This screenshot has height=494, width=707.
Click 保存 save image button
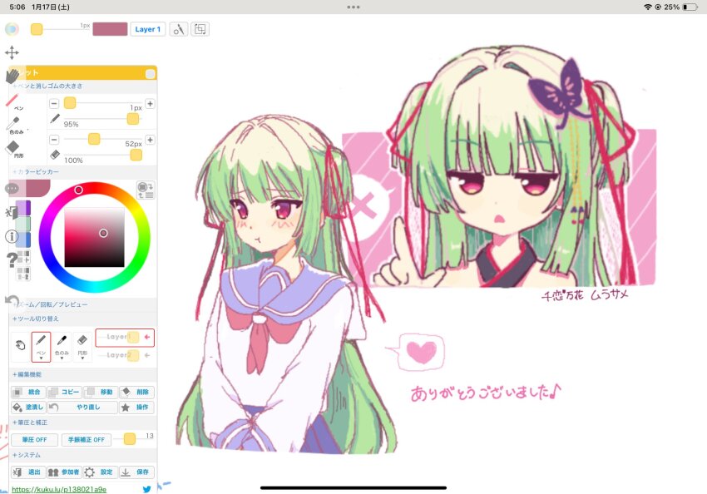point(136,472)
